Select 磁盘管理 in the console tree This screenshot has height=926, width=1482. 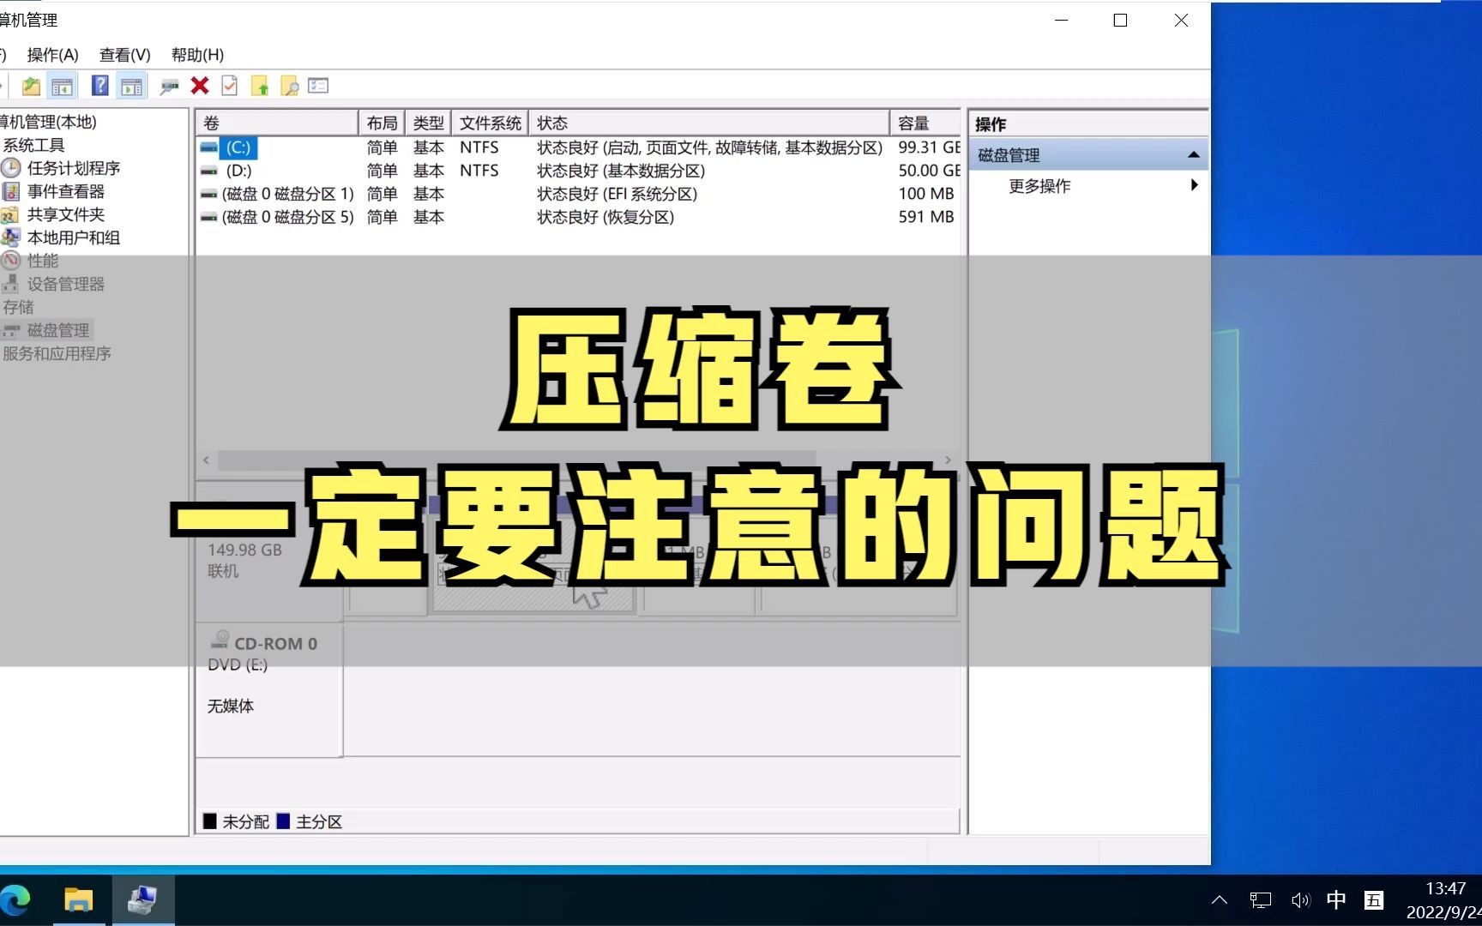(57, 330)
